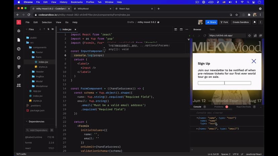Switch to the Problems tab

(x=219, y=107)
